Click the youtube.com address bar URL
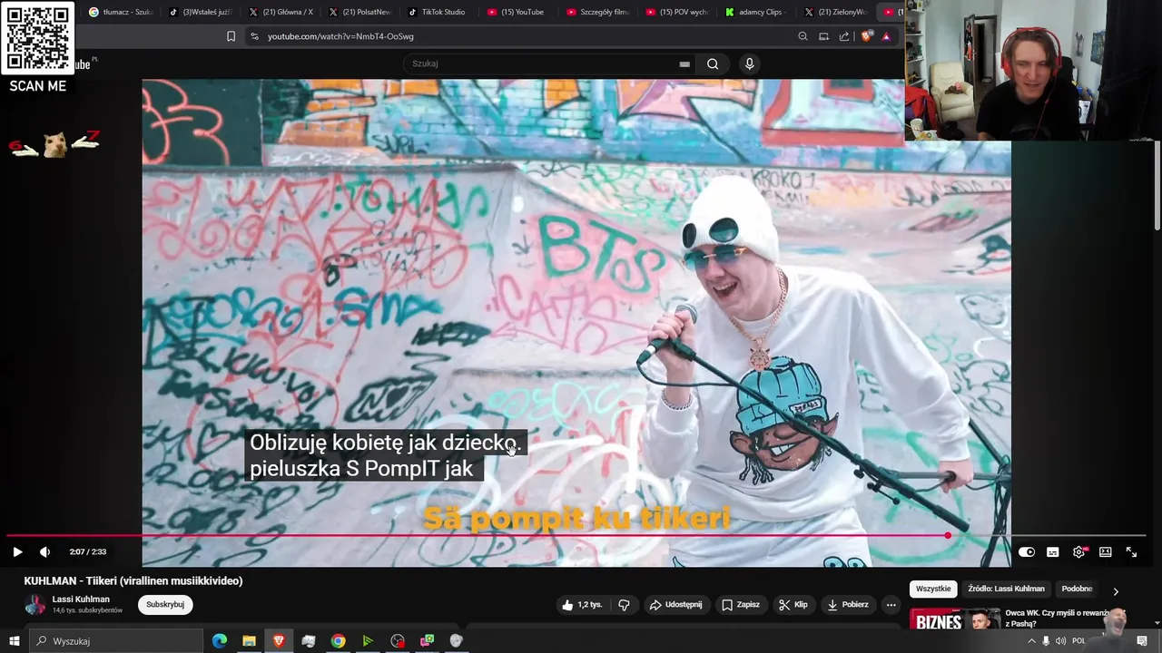Screen dimensions: 1162x653 pos(340,36)
